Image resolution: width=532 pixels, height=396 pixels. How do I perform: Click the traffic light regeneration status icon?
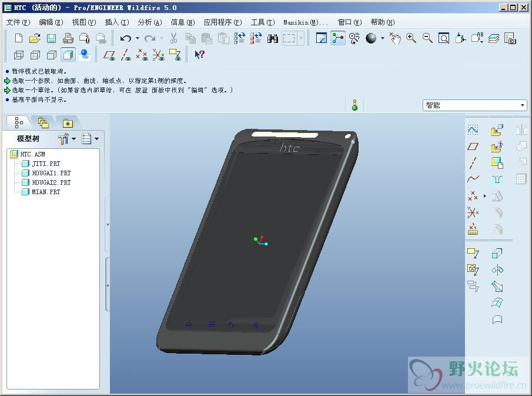point(355,105)
